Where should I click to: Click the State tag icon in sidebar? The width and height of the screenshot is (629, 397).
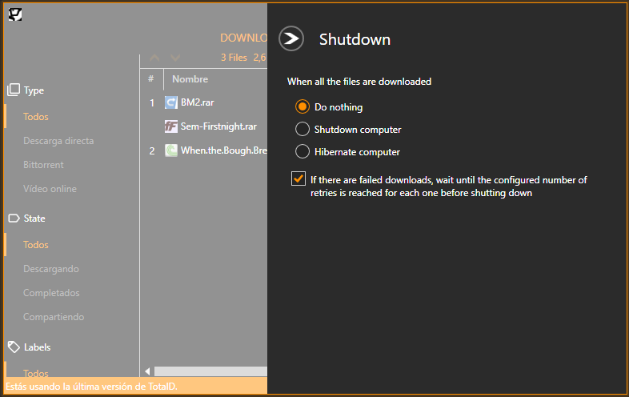point(14,219)
